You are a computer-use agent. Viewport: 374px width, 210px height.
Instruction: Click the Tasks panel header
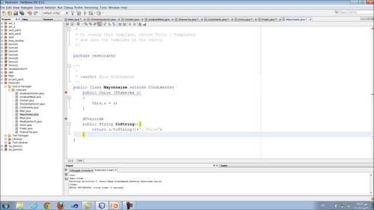point(224,166)
